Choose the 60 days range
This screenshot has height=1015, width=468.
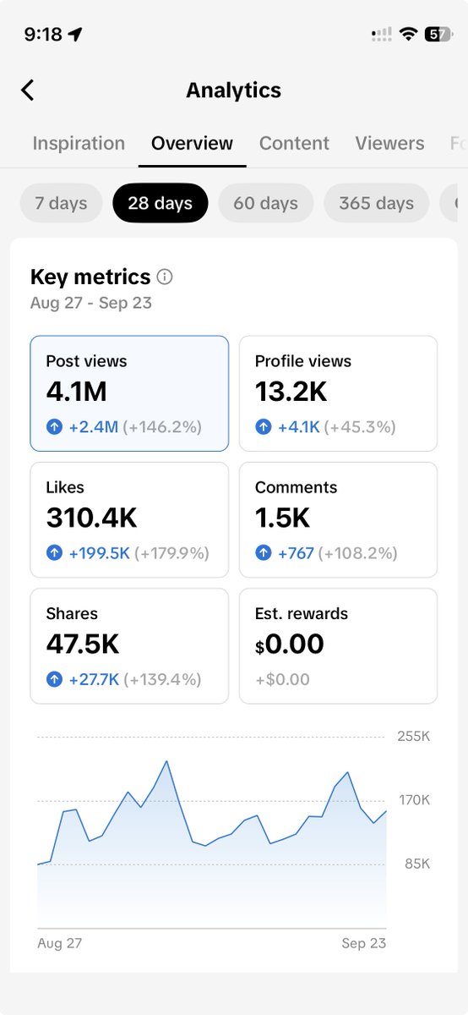[266, 203]
